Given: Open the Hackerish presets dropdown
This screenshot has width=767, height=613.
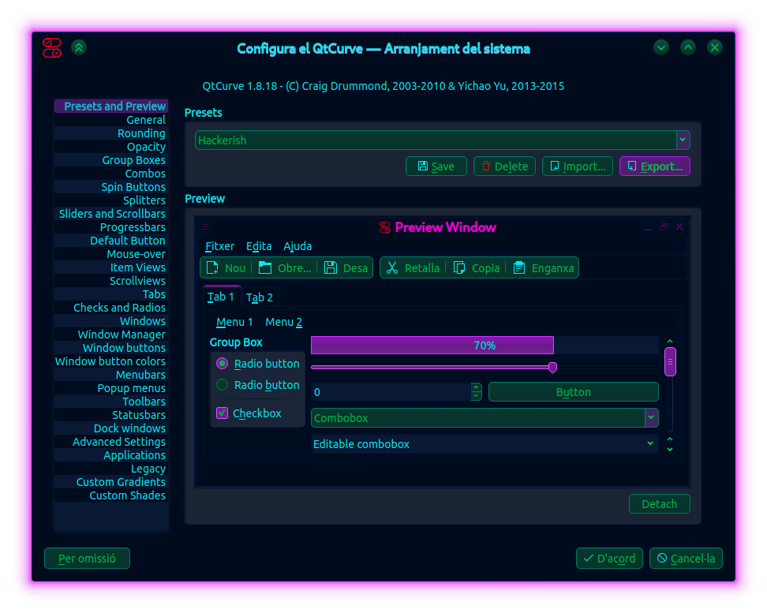Looking at the screenshot, I should (x=683, y=140).
